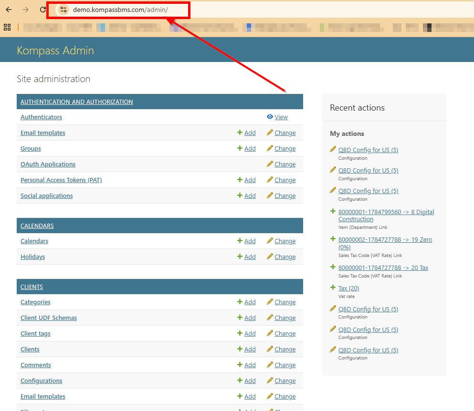474x411 pixels.
Task: Click Change for the Email templates row under Clients
Action: [x=281, y=396]
